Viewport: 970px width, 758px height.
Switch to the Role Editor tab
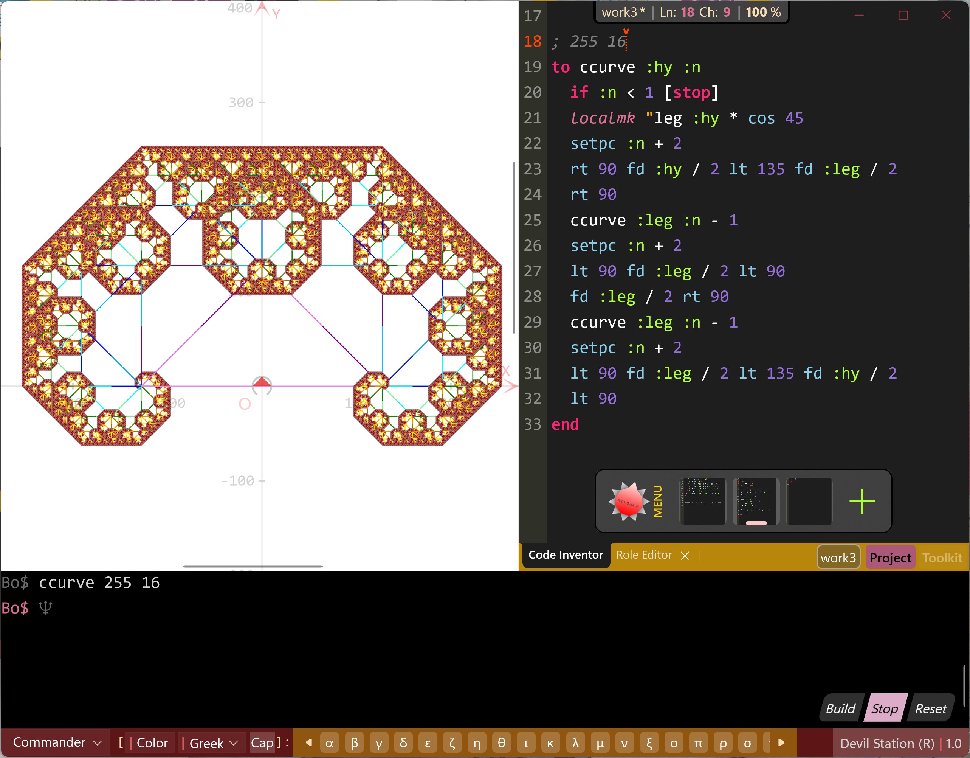[643, 555]
